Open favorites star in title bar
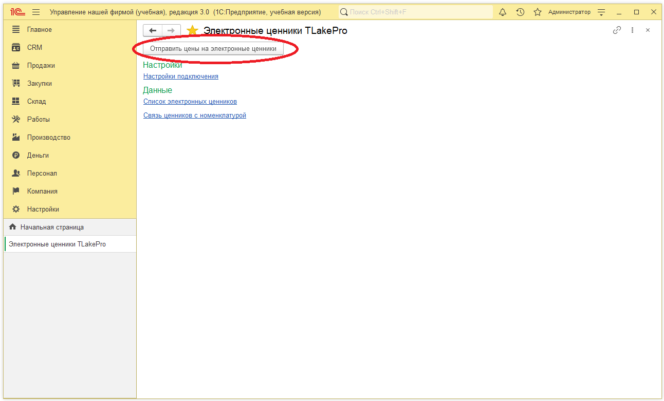Viewport: 664px width, 401px height. (538, 12)
